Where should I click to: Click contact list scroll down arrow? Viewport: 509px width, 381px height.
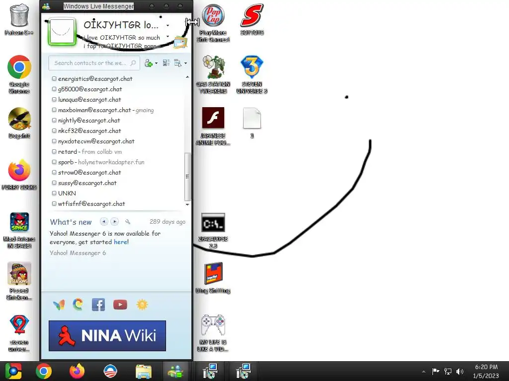click(x=187, y=204)
